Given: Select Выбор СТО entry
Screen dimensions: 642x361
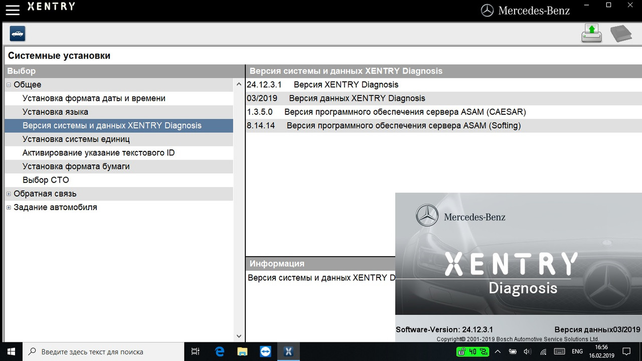Looking at the screenshot, I should 119,179.
